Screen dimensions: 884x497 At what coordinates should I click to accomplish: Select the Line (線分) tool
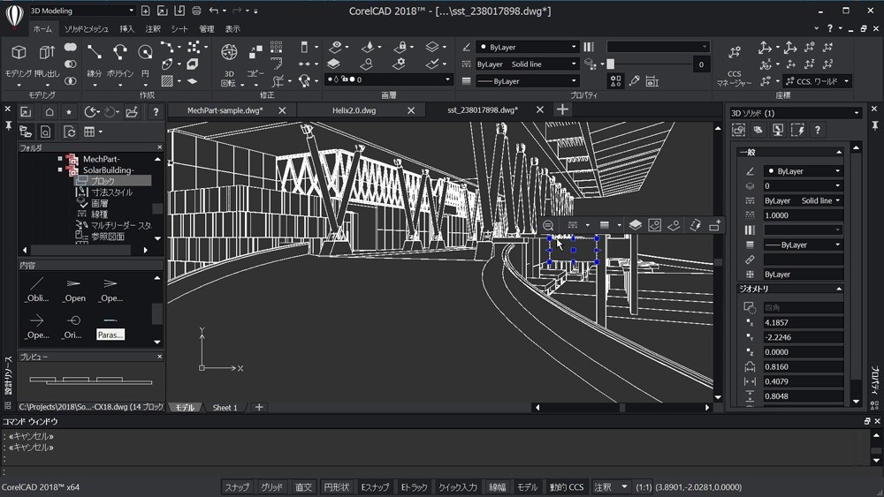[95, 52]
